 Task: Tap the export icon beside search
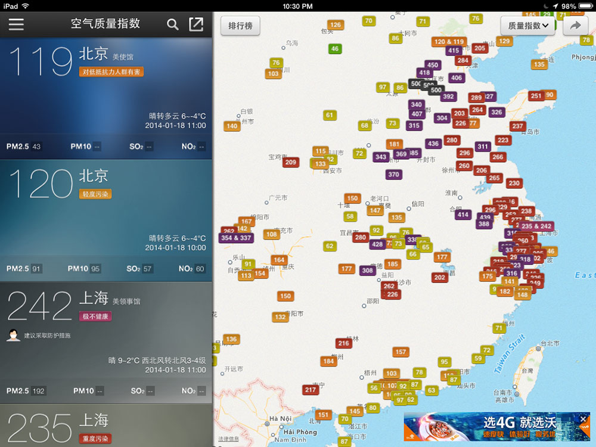point(196,24)
